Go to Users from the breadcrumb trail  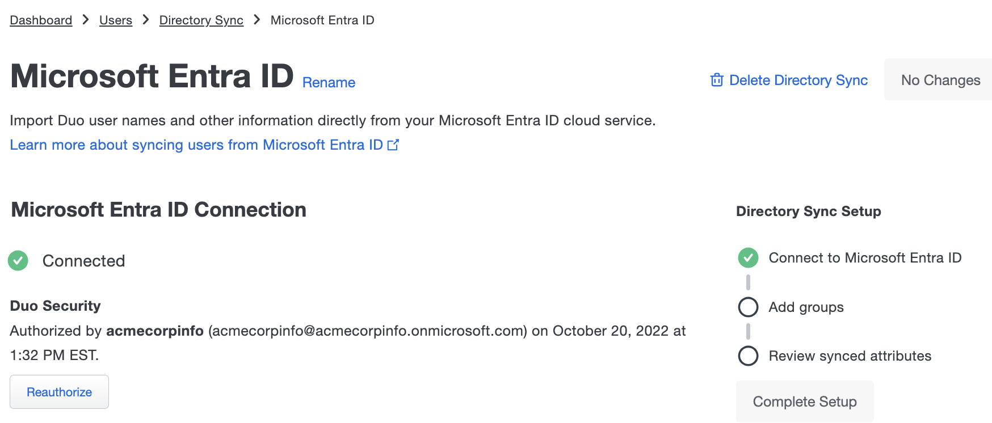coord(115,20)
